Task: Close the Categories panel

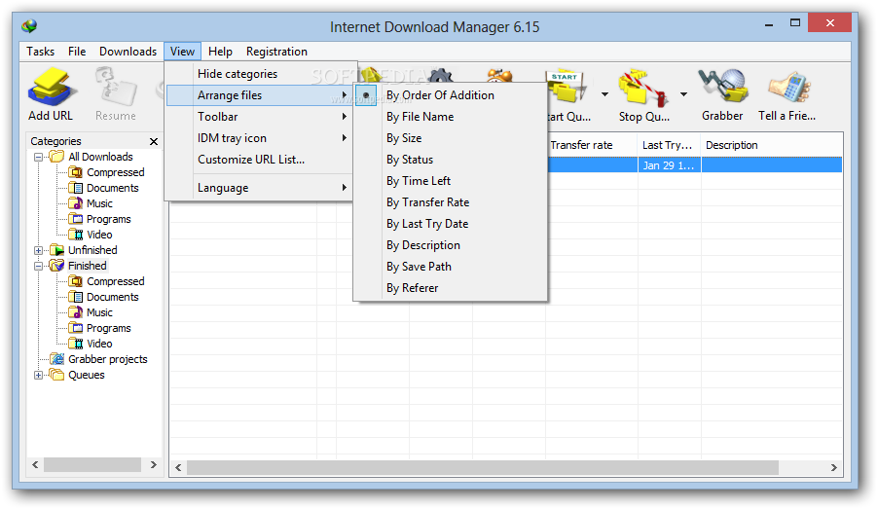Action: tap(154, 142)
